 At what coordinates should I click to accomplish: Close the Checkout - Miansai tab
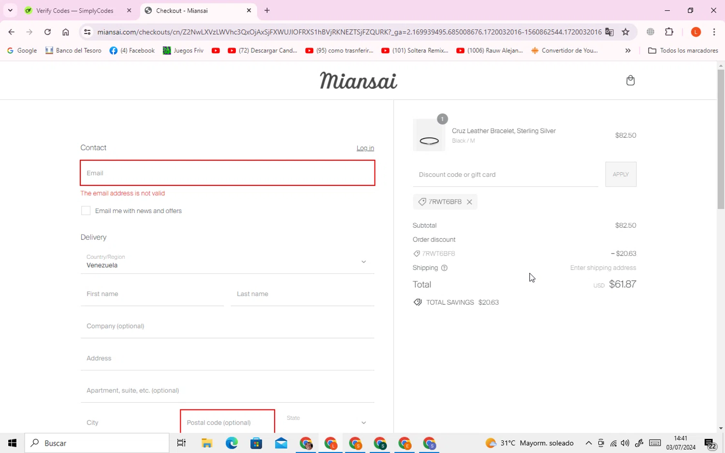click(249, 10)
